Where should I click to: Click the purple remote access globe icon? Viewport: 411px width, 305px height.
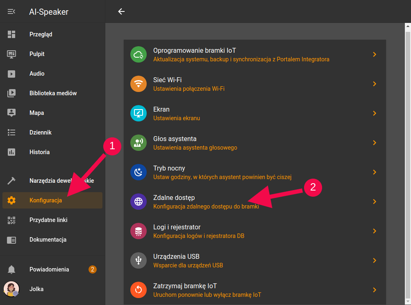(x=139, y=202)
